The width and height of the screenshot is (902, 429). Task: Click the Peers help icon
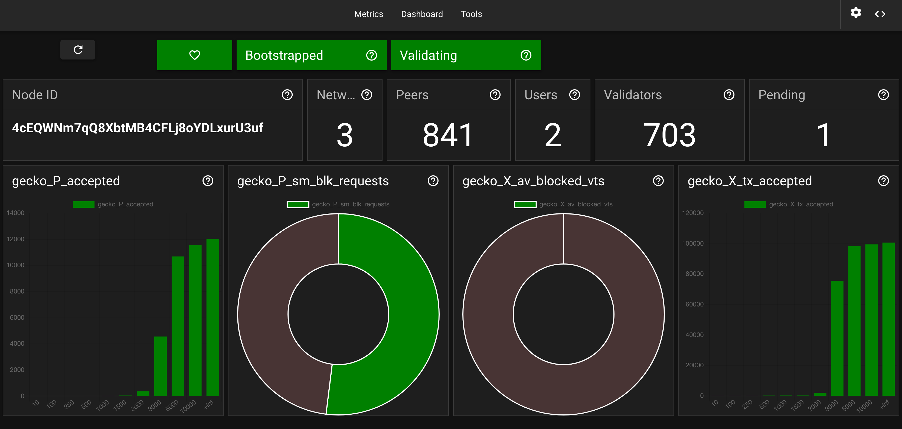point(495,94)
